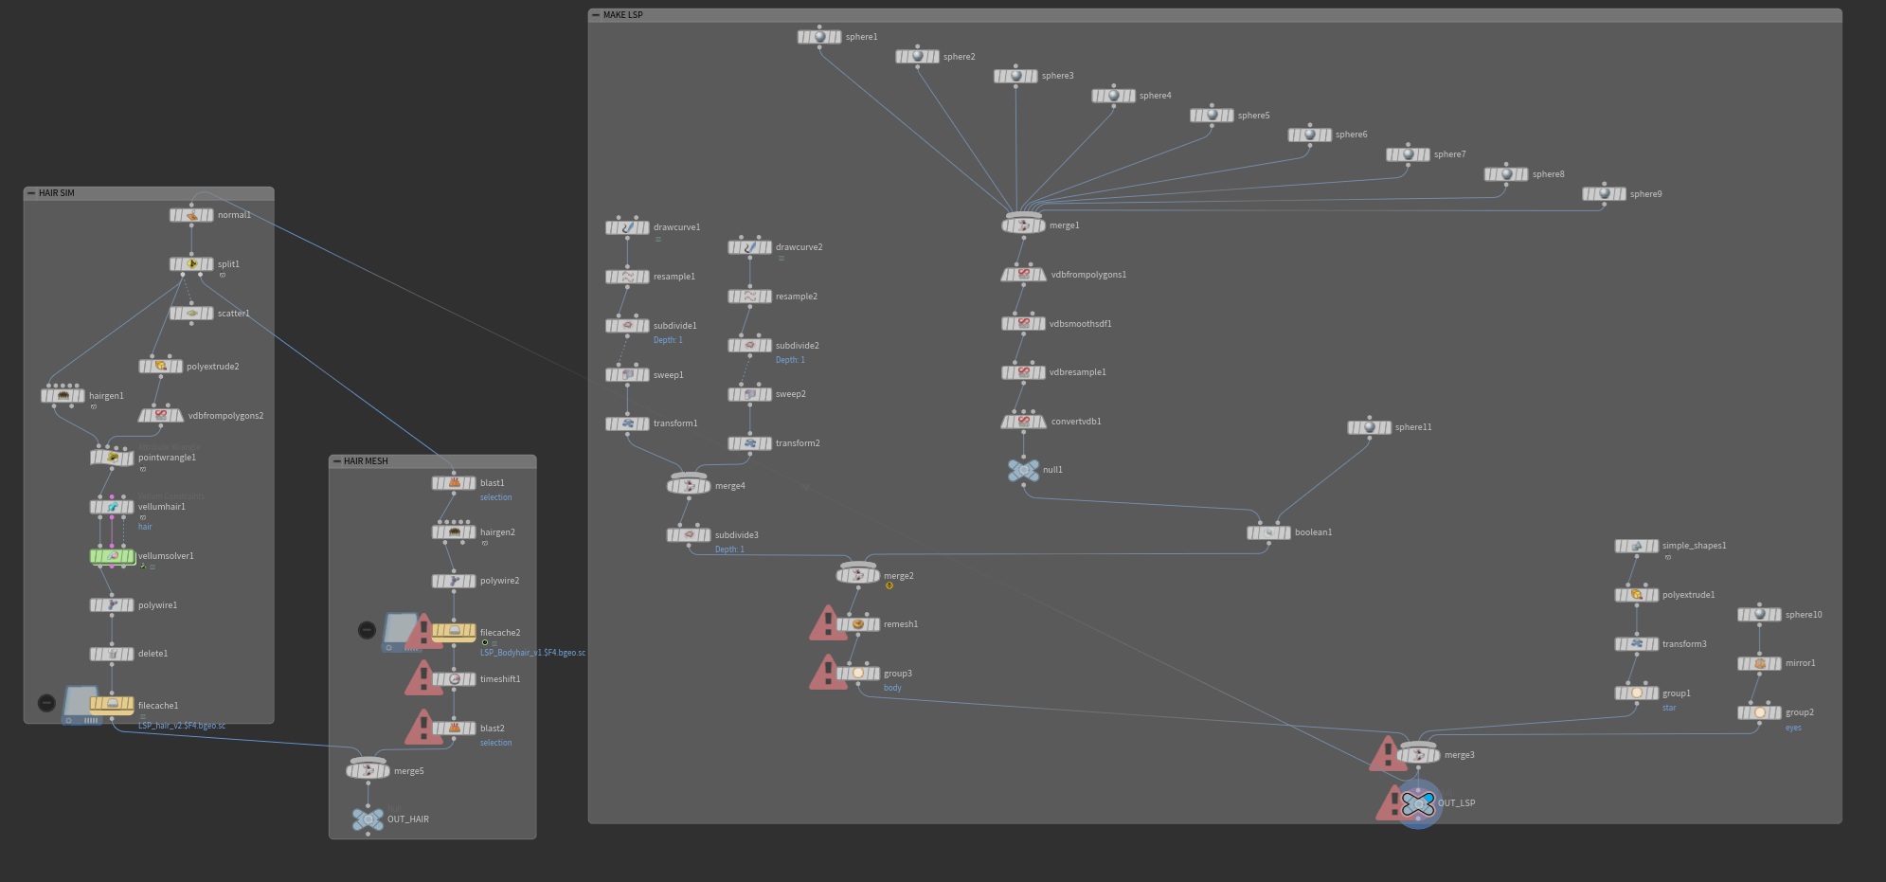
Task: Click the LSP_Bodyhair_v1.$F4.bgeo.sc path label
Action: point(532,653)
